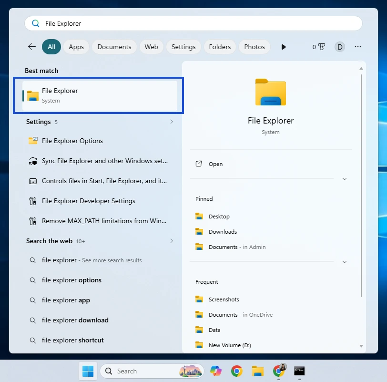Open frequent Documents in OneDrive folder
The image size is (387, 382).
pyautogui.click(x=234, y=315)
